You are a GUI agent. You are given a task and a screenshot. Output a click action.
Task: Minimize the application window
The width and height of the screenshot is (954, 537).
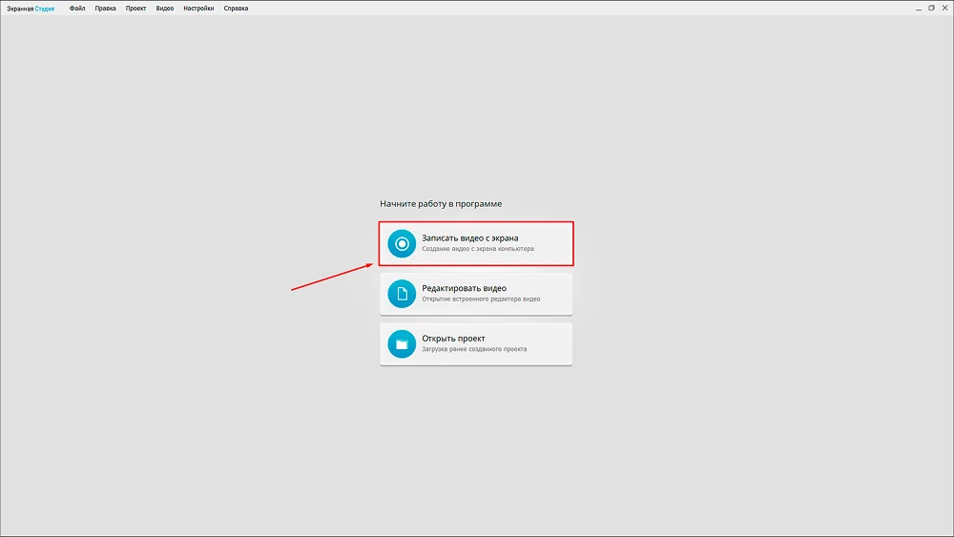918,9
